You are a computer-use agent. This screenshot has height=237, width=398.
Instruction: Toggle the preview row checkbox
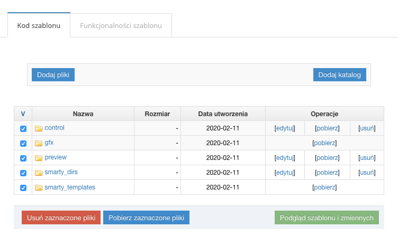(23, 158)
